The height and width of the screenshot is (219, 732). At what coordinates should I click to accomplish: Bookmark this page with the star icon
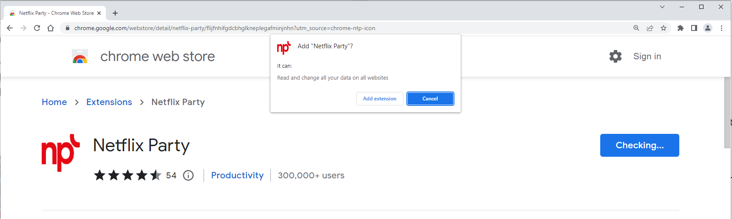[x=664, y=28]
